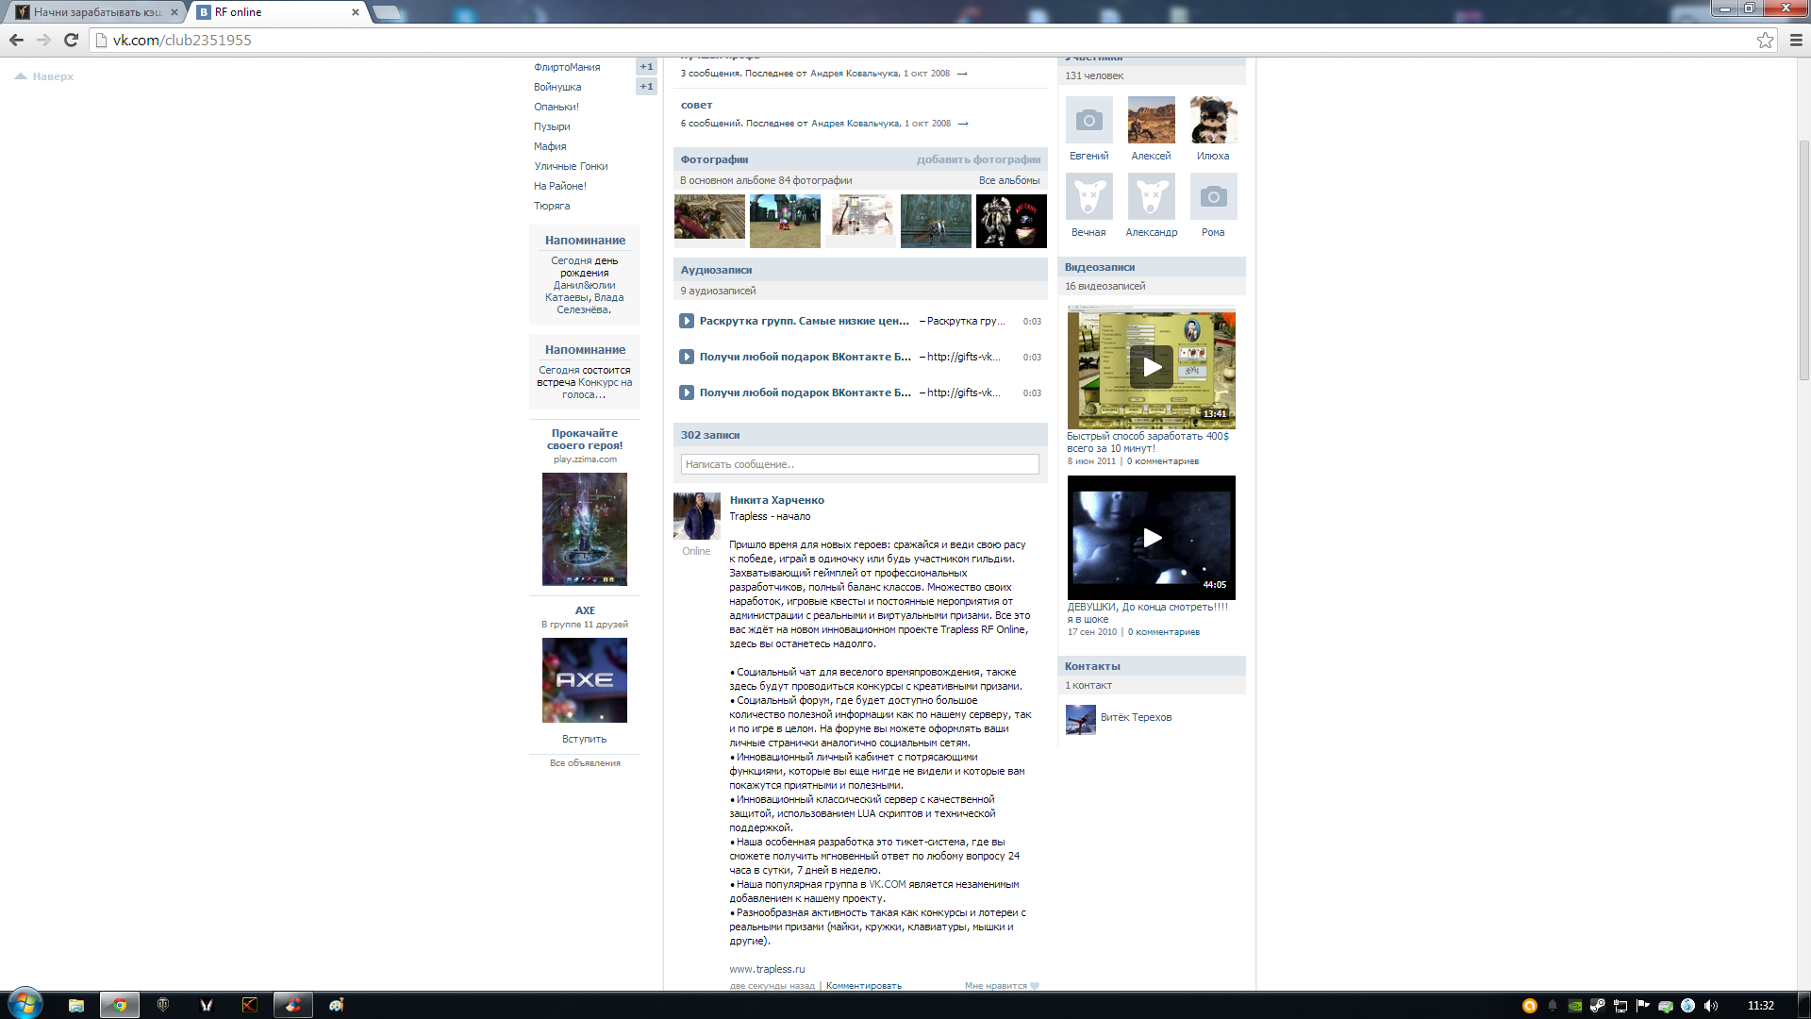Open 'Все альбомы' link
This screenshot has height=1019, width=1811.
click(x=1009, y=180)
